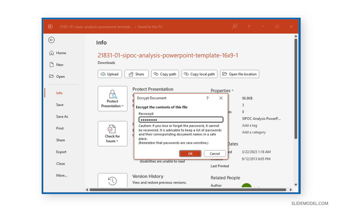Click Close in the sidebar
Viewport: 342px width, 212px height.
point(61,164)
